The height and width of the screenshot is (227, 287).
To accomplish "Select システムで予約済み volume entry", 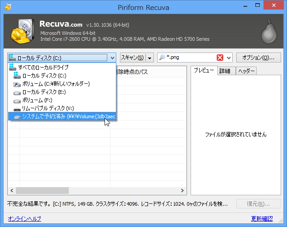I will (x=62, y=116).
